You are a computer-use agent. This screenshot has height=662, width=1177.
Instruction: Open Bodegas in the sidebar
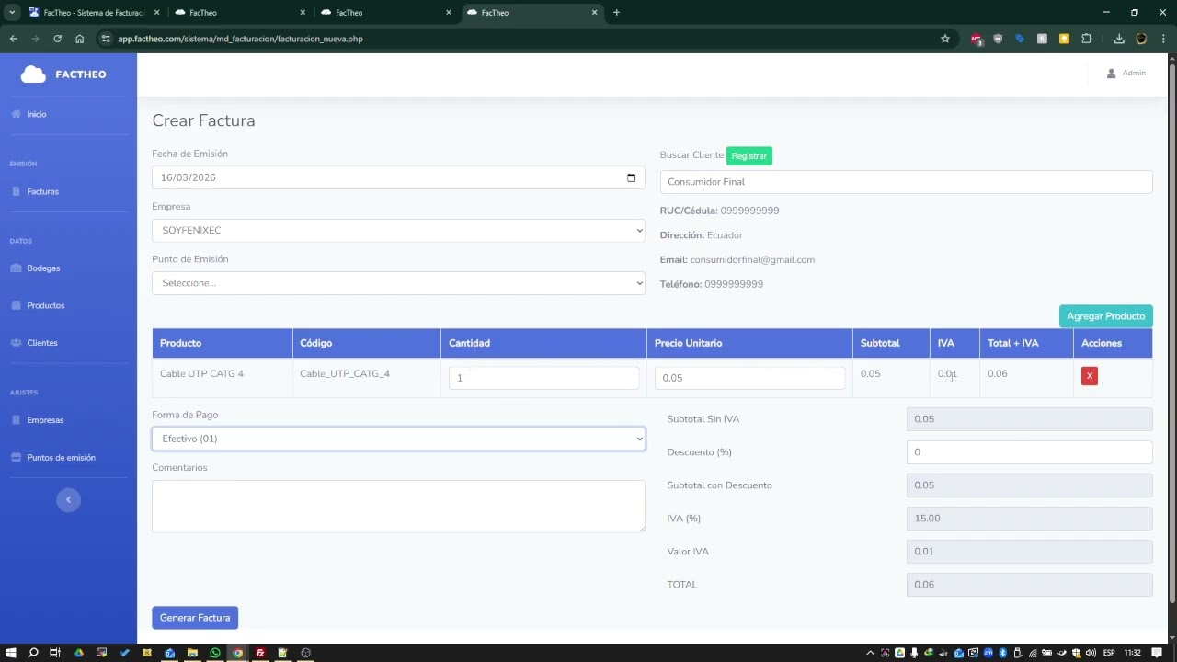tap(36, 268)
